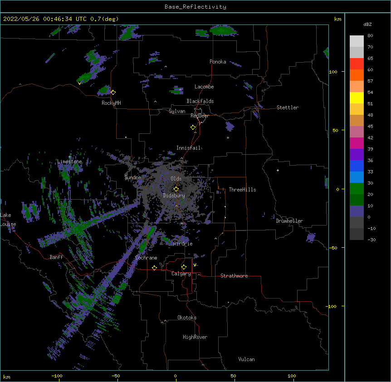Click the white plus marker north of Drumheller
Screen dimensions: 391x382
[x=278, y=170]
